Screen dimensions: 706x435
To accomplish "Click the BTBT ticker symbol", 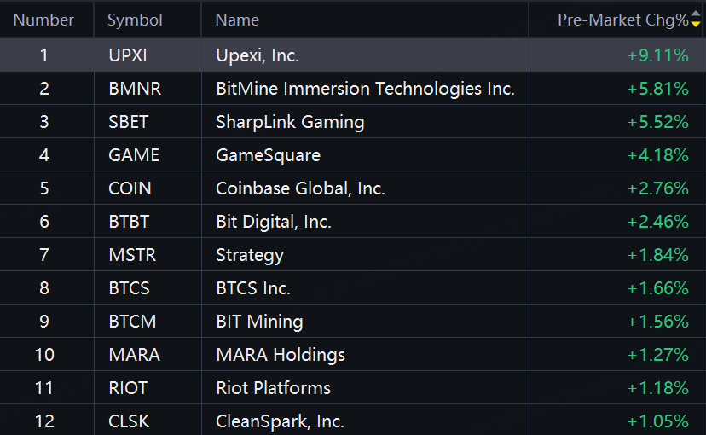I will (130, 222).
